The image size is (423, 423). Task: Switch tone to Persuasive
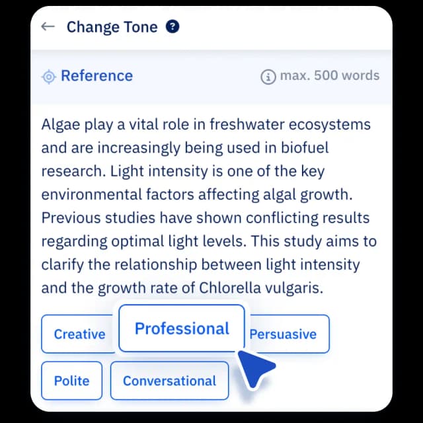pos(284,334)
